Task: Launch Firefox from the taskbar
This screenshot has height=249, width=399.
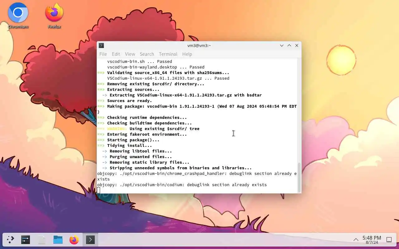Action: [x=74, y=240]
